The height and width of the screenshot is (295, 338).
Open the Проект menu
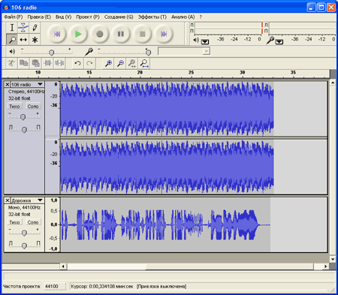pos(88,17)
